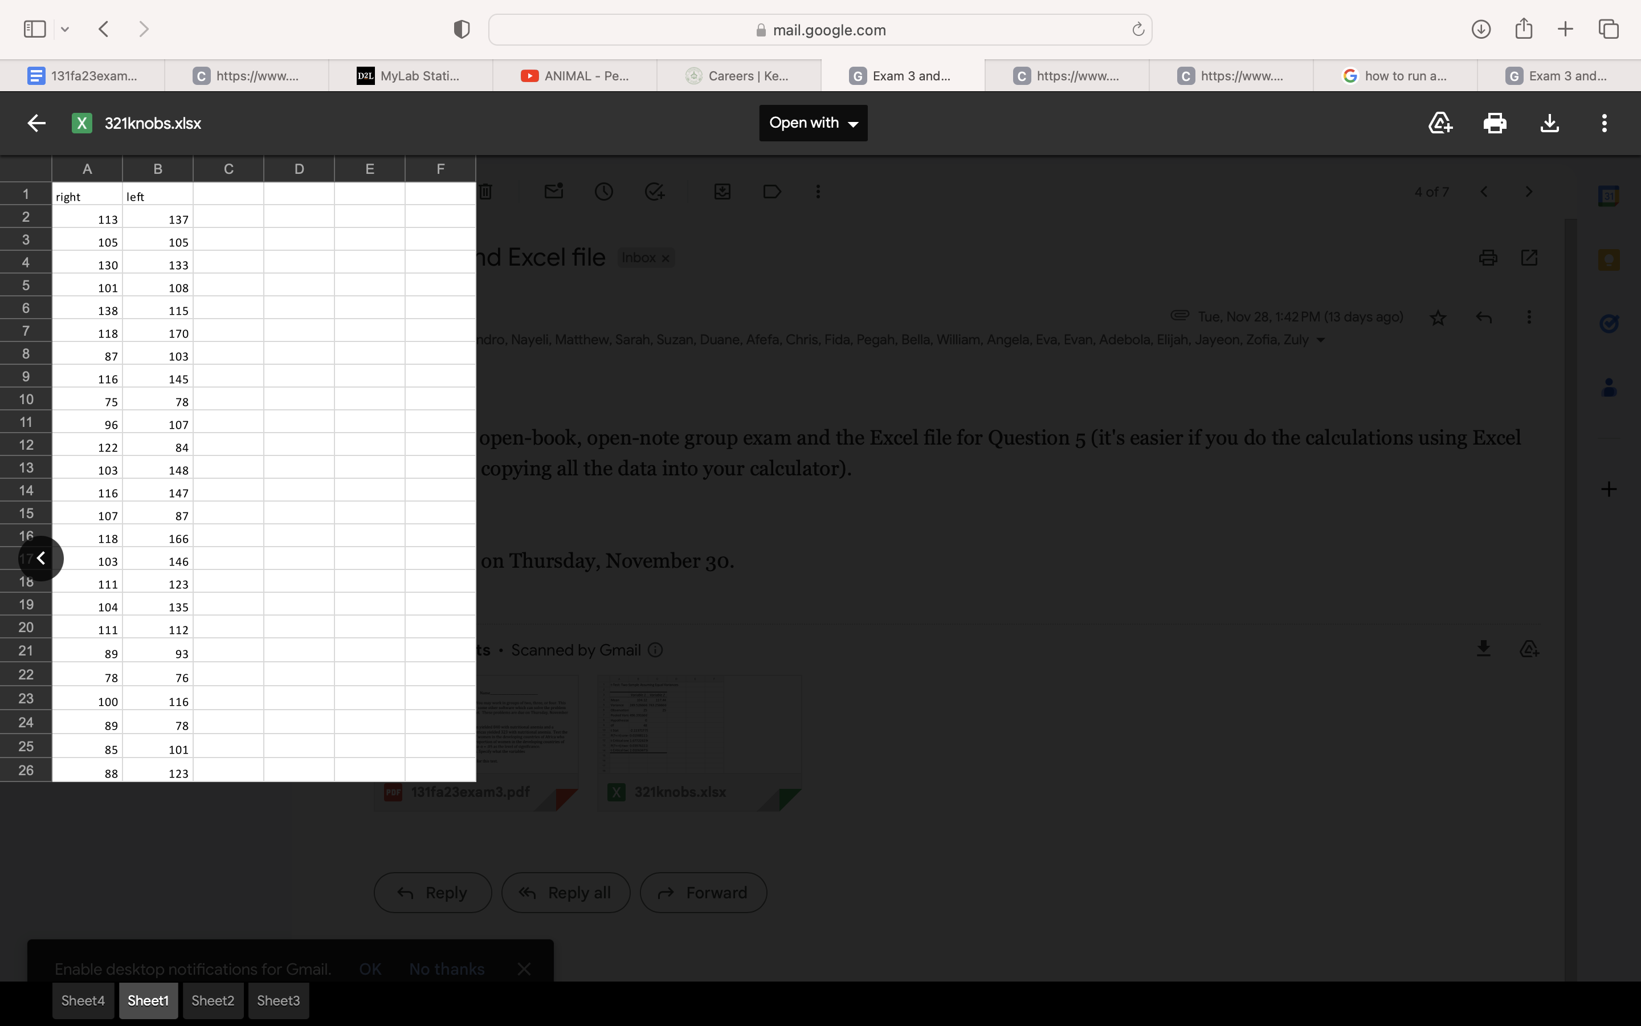Click Safari's share icon
1641x1026 pixels.
1524,29
